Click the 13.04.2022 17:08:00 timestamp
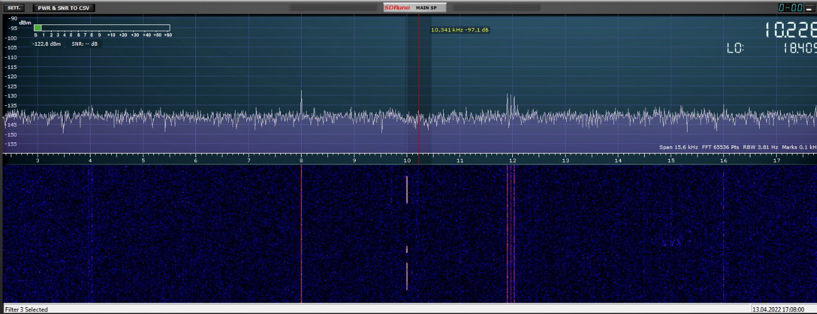 coord(778,310)
